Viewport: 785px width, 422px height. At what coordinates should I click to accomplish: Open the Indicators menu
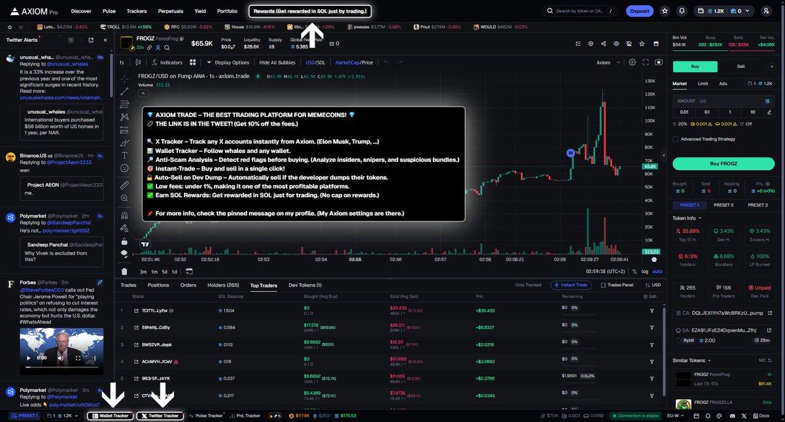point(167,63)
